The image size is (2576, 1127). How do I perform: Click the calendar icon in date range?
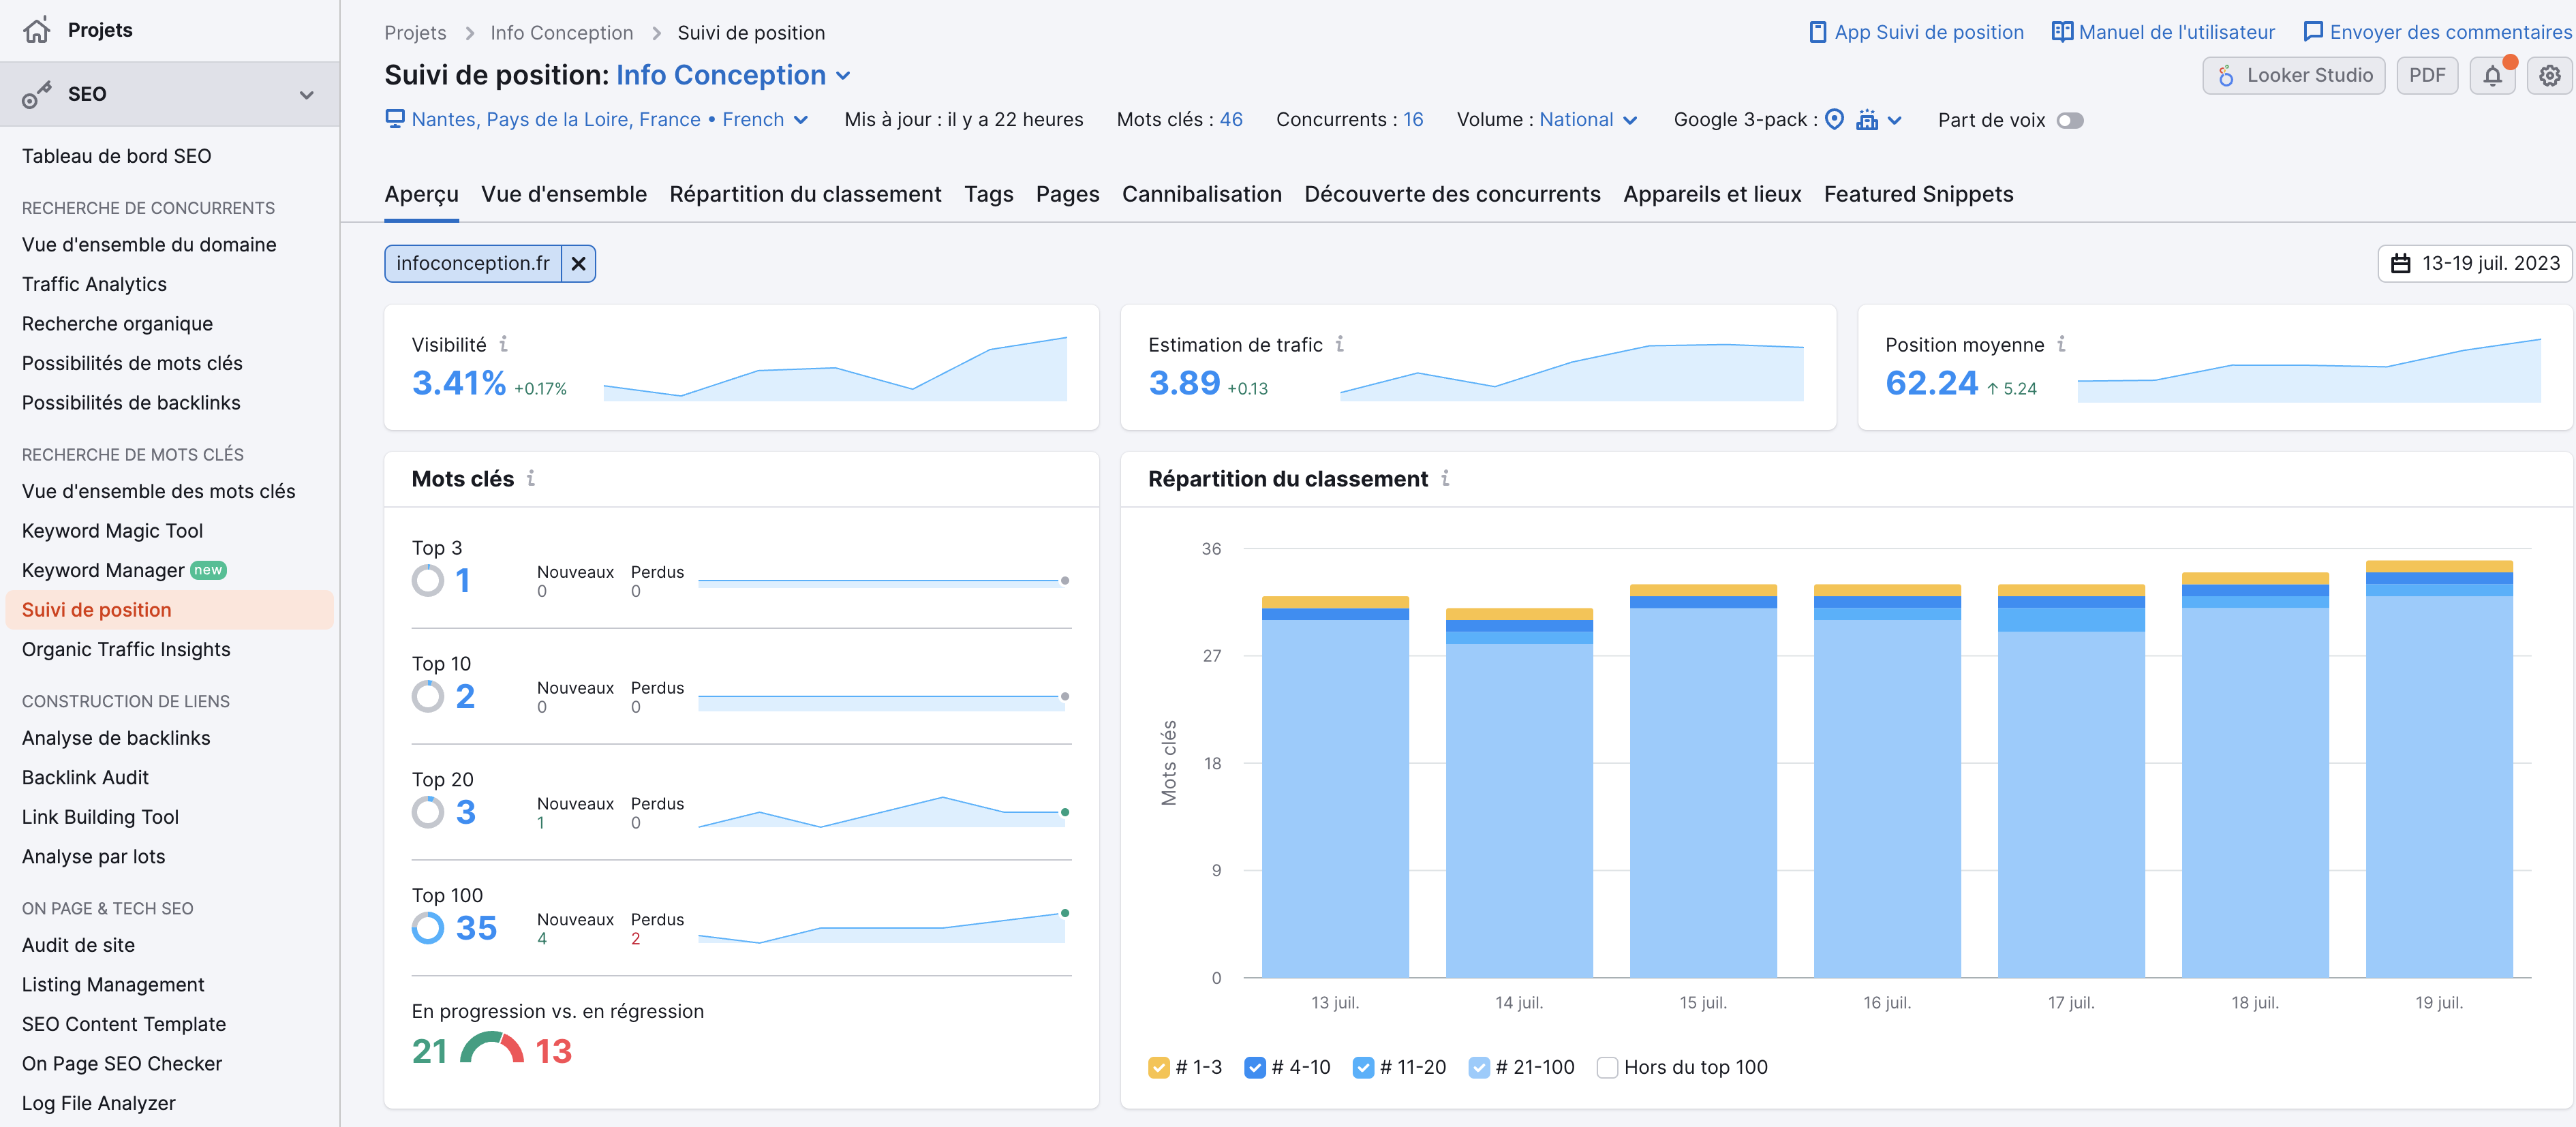(2400, 263)
